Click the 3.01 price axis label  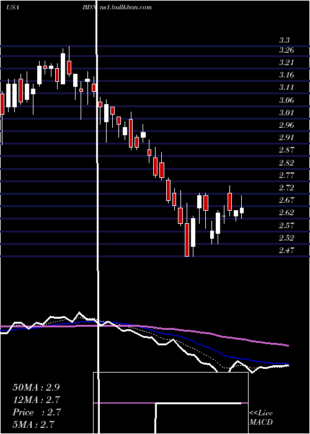click(286, 113)
